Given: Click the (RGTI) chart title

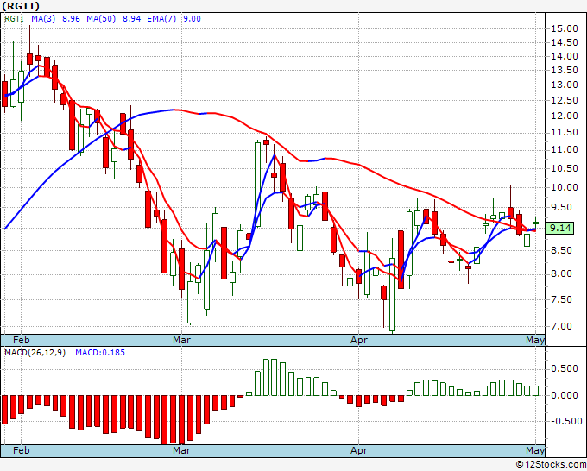Looking at the screenshot, I should pos(21,6).
